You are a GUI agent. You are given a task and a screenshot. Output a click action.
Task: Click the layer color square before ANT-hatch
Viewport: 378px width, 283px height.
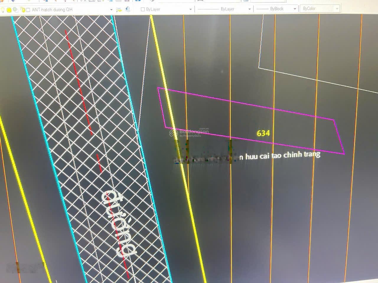[x=28, y=10]
